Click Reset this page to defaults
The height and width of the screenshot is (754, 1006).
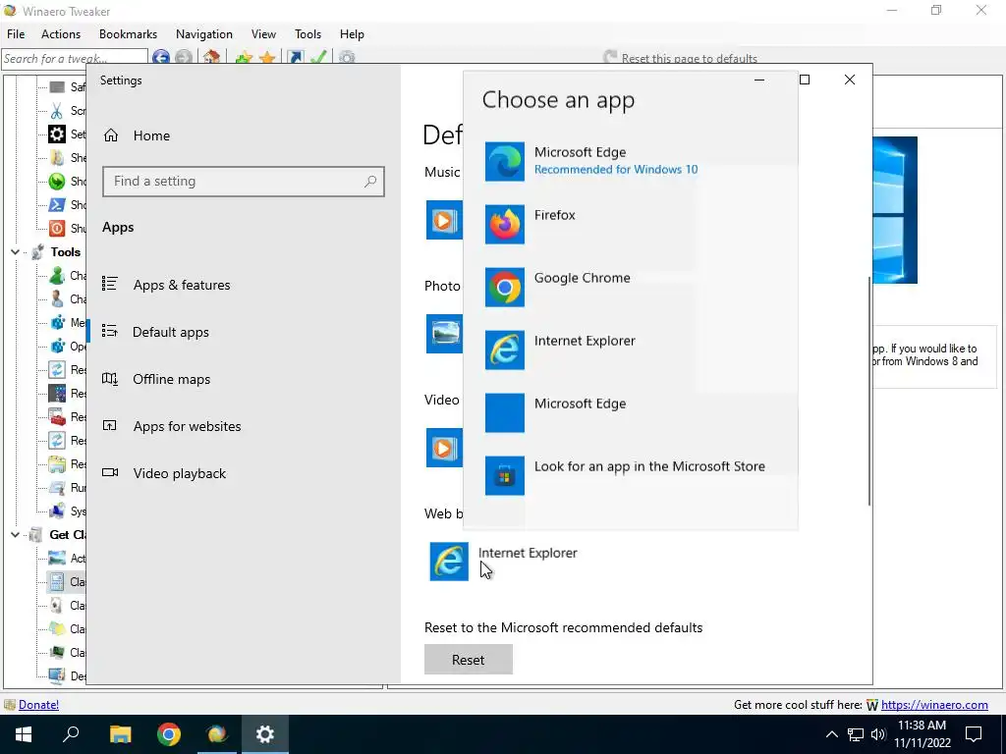point(680,58)
